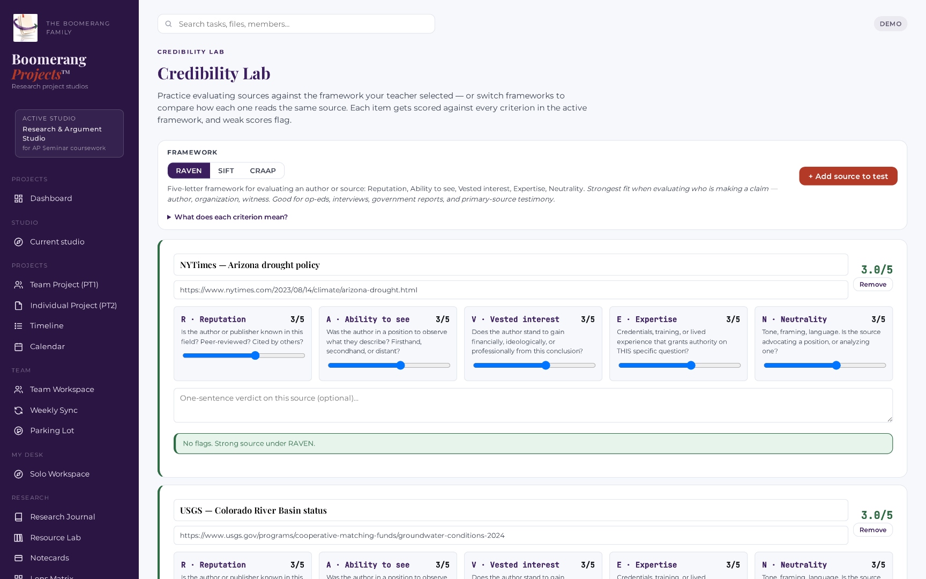Focus the search tasks, files, members field
Image resolution: width=926 pixels, height=579 pixels.
296,24
